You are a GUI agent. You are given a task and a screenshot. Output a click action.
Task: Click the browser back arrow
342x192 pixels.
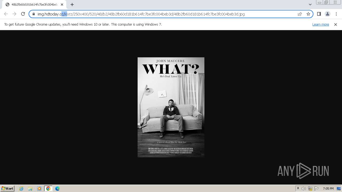pos(6,14)
